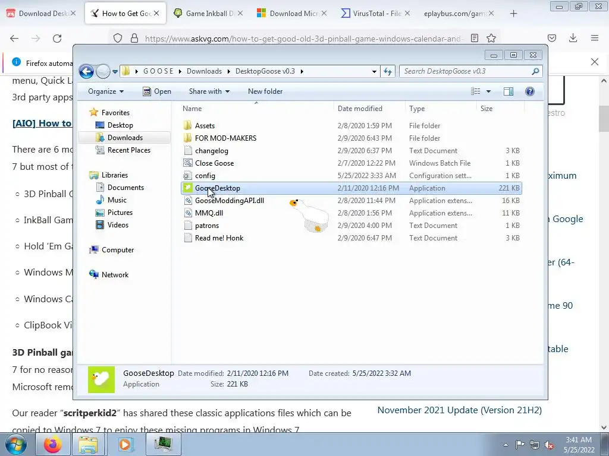The width and height of the screenshot is (609, 456).
Task: Open the Share with menu
Action: (x=209, y=91)
